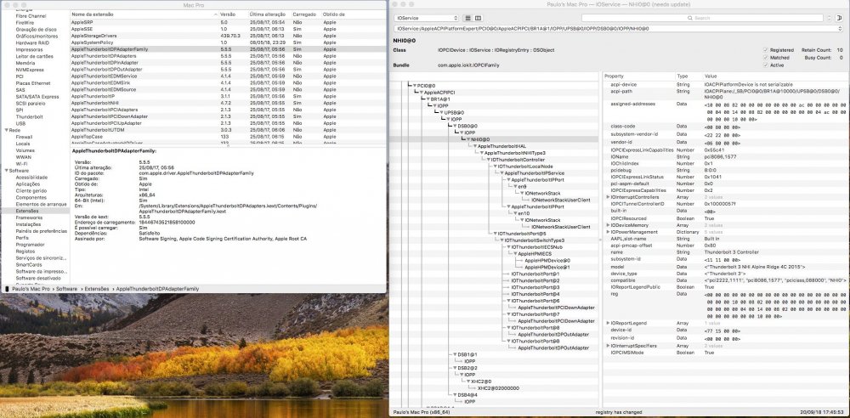Click the Type column header
The height and width of the screenshot is (418, 850).
pos(688,76)
